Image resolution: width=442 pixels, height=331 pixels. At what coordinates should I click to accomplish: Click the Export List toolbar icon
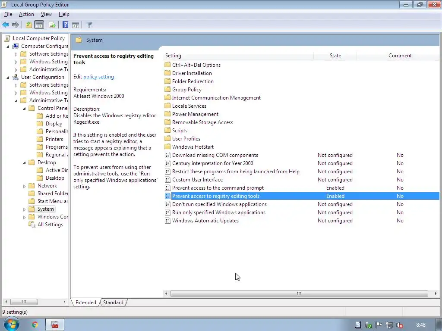click(x=52, y=25)
